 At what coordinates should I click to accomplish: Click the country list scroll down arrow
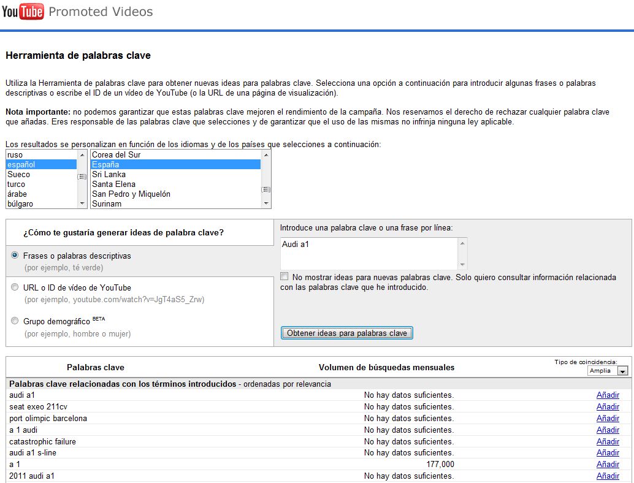[266, 203]
